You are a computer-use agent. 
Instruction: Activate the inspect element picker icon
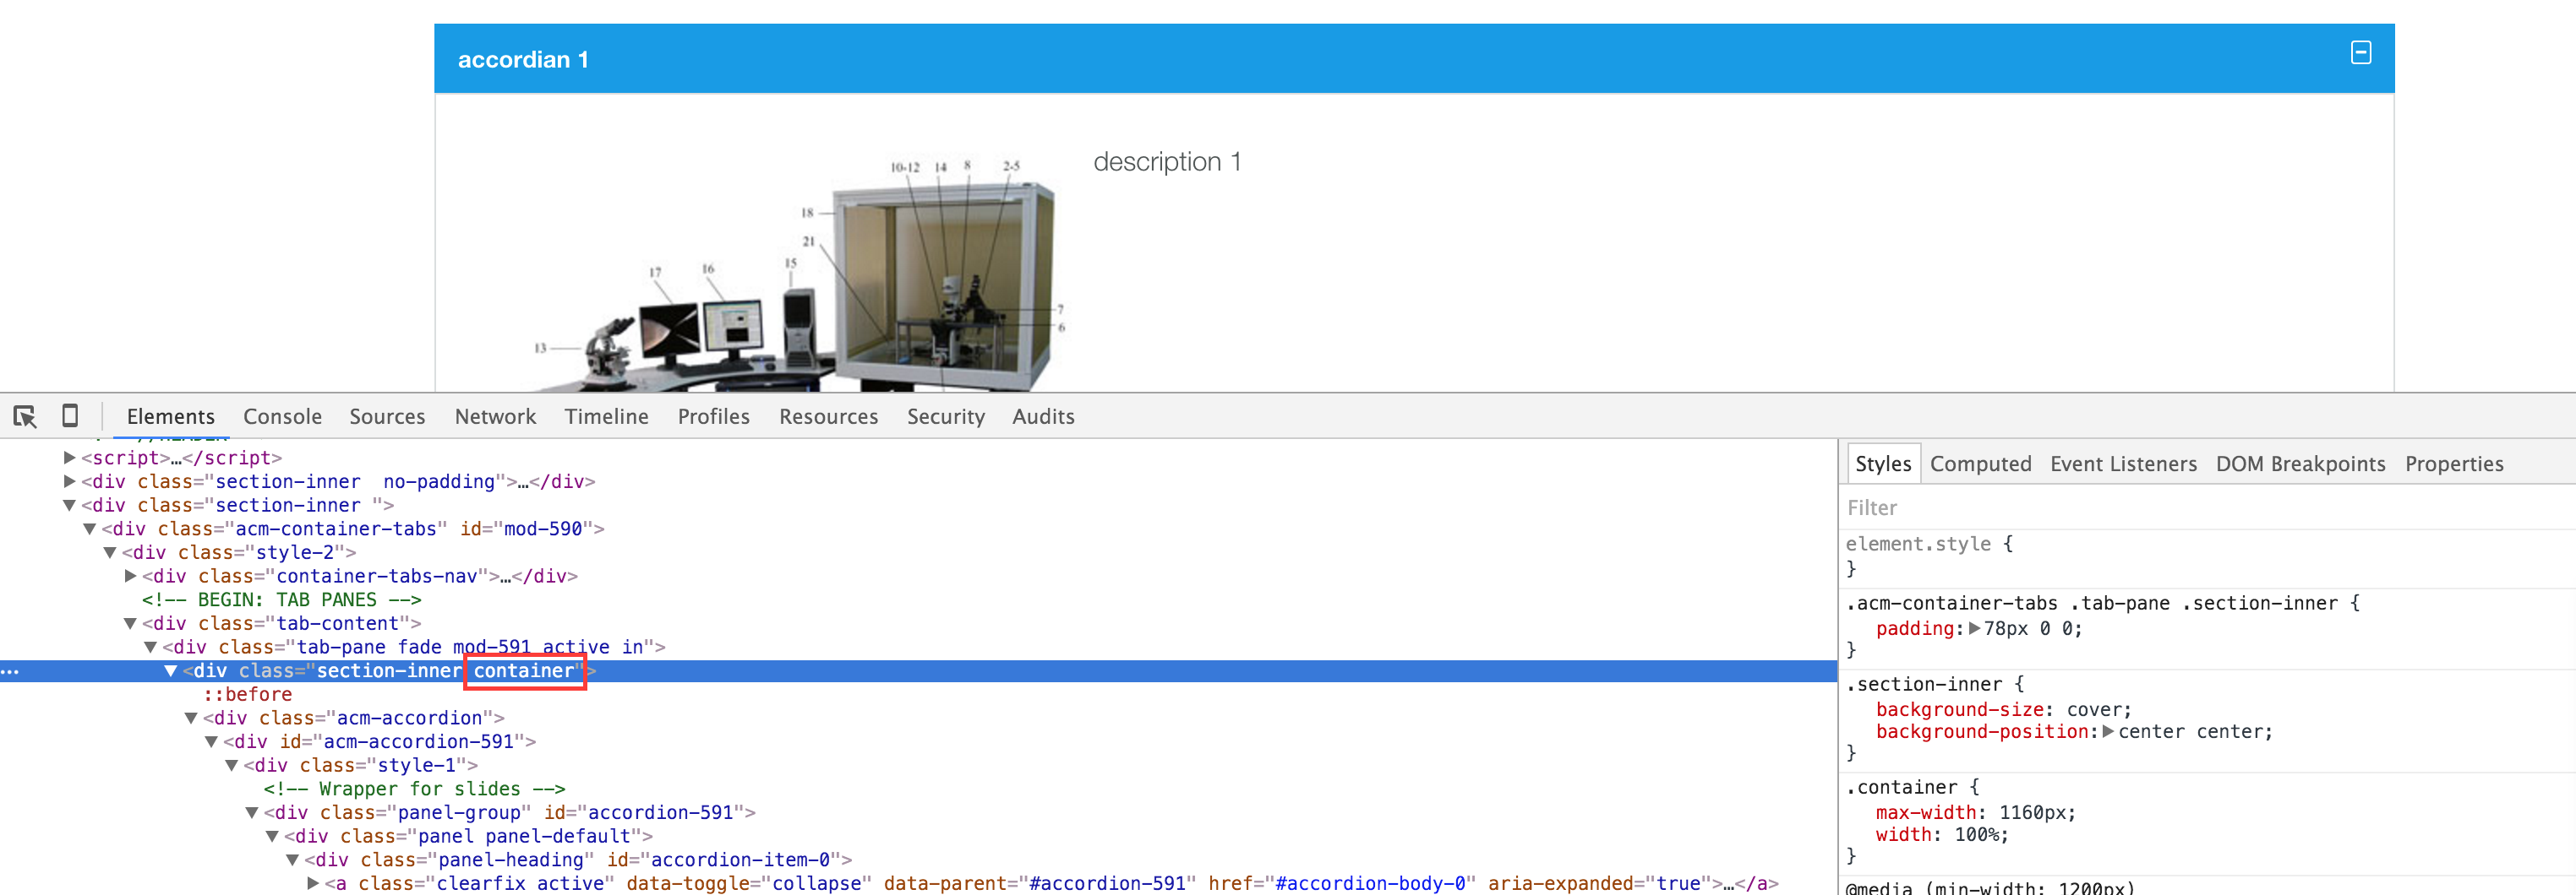pos(25,415)
